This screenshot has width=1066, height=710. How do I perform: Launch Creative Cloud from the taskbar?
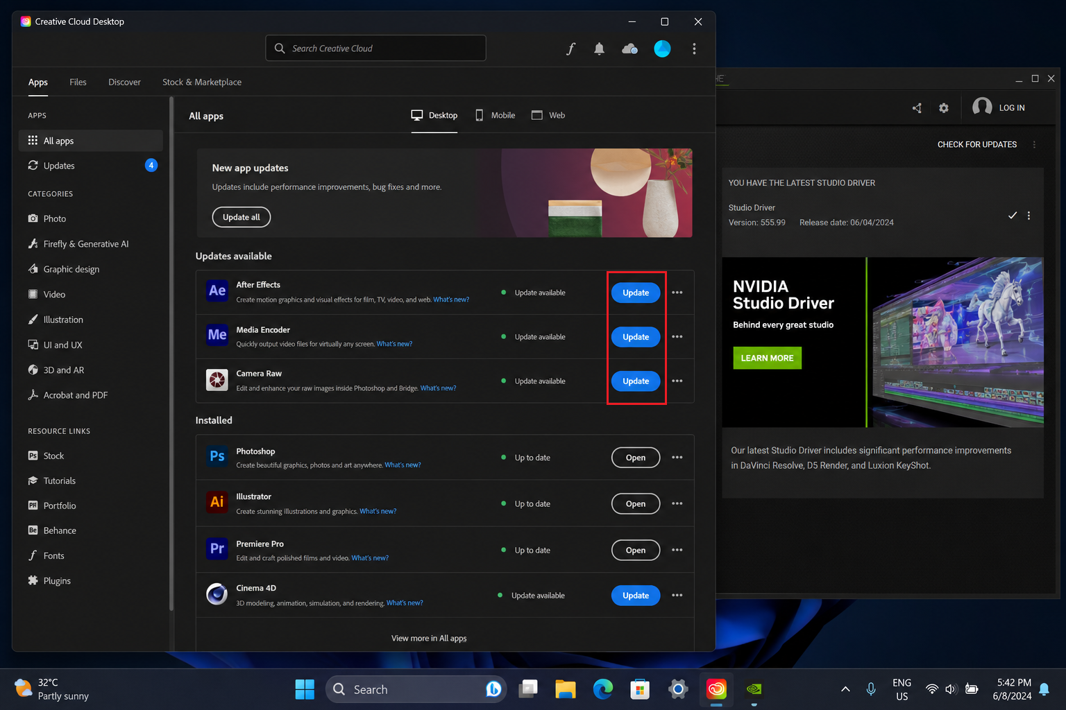pyautogui.click(x=716, y=689)
